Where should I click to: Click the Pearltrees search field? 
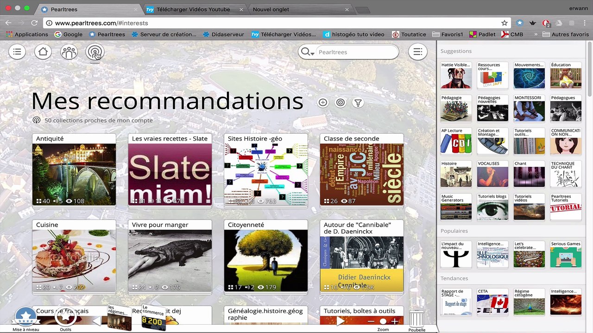tap(357, 52)
